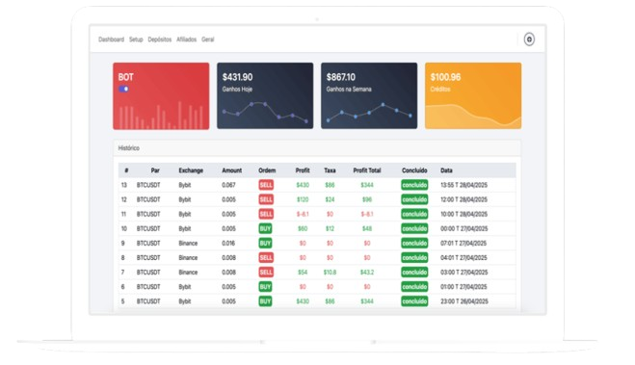Image resolution: width=635 pixels, height=365 pixels.
Task: Go to the Depósitos page
Action: 160,39
